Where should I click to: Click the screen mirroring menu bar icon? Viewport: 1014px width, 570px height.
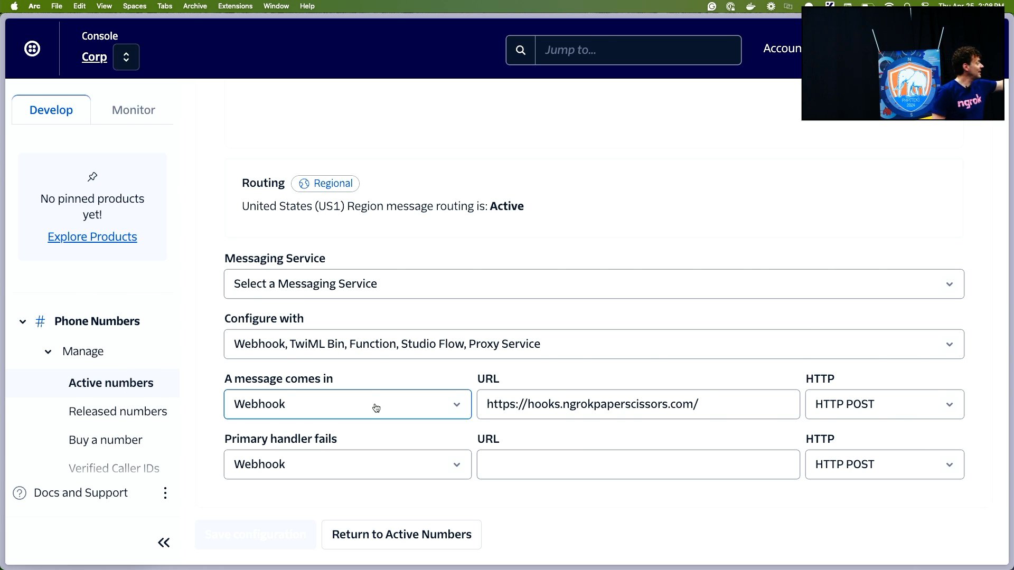(x=788, y=6)
